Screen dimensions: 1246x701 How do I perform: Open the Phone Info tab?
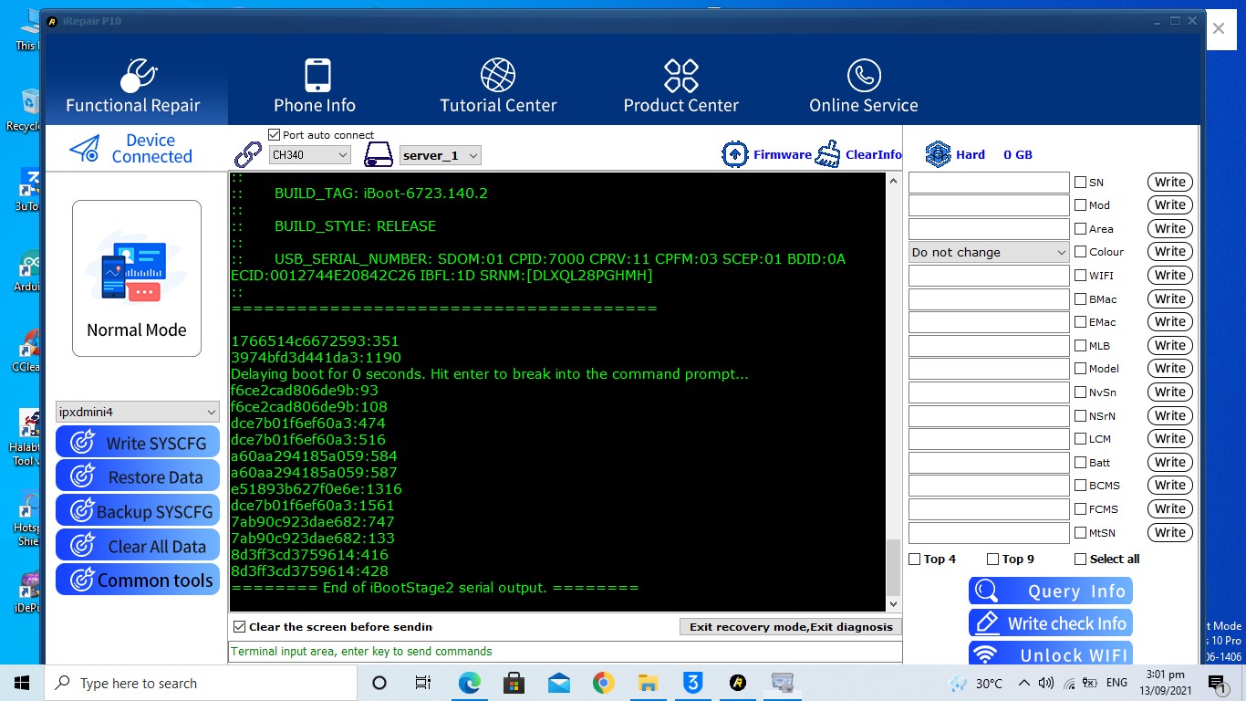click(315, 87)
